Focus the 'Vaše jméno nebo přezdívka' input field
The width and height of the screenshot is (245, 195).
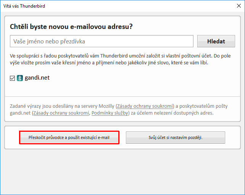(x=102, y=41)
